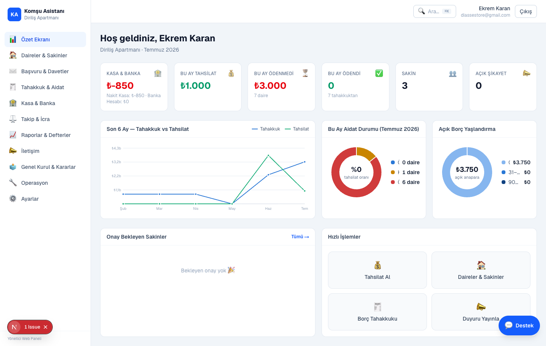
Task: Open the 1 Issue dev indicator
Action: pos(32,327)
